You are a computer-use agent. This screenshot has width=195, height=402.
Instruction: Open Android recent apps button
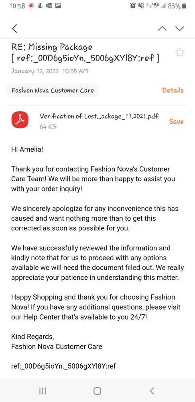tap(43, 391)
